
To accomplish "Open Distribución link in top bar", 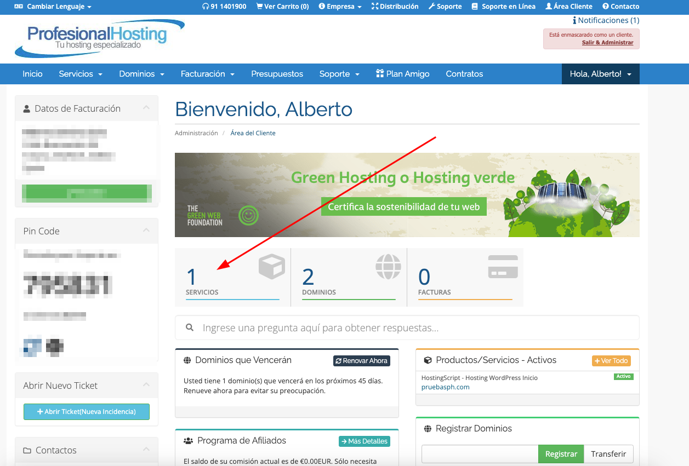I will pos(395,7).
